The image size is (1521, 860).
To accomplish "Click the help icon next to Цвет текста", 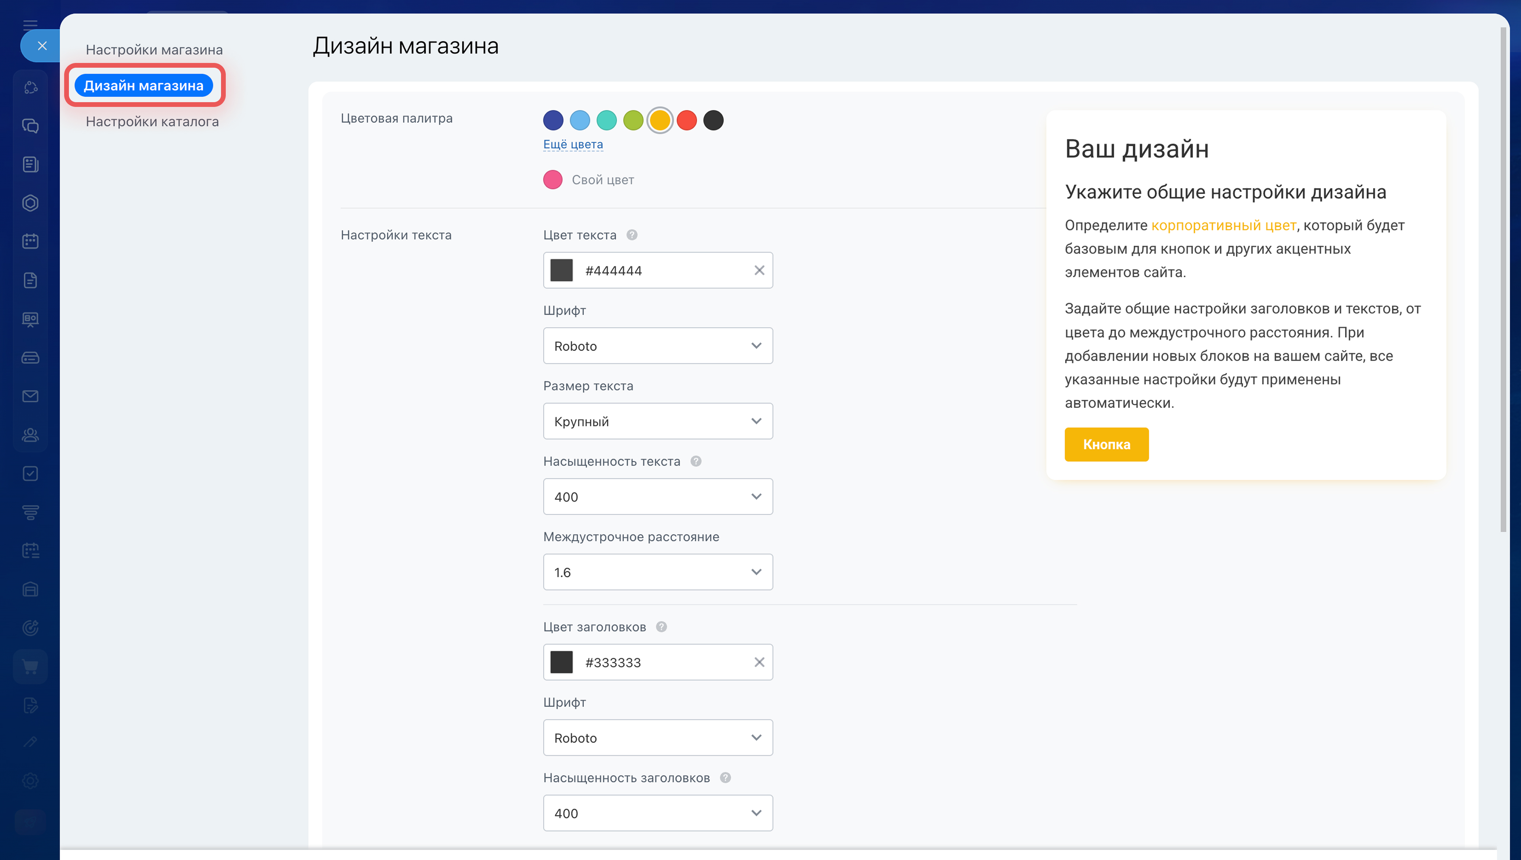I will coord(631,235).
